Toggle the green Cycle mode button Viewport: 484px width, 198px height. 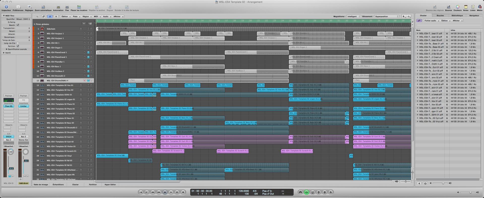click(x=307, y=192)
